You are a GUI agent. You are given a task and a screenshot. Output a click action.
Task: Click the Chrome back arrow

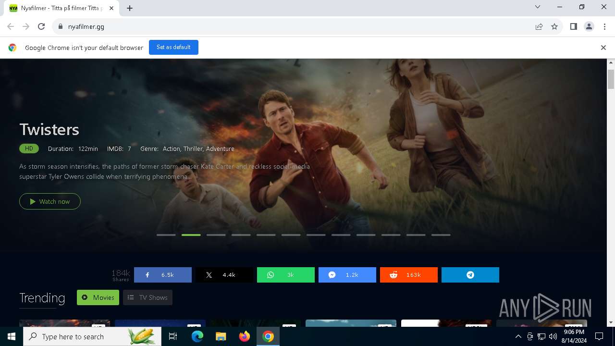(11, 26)
